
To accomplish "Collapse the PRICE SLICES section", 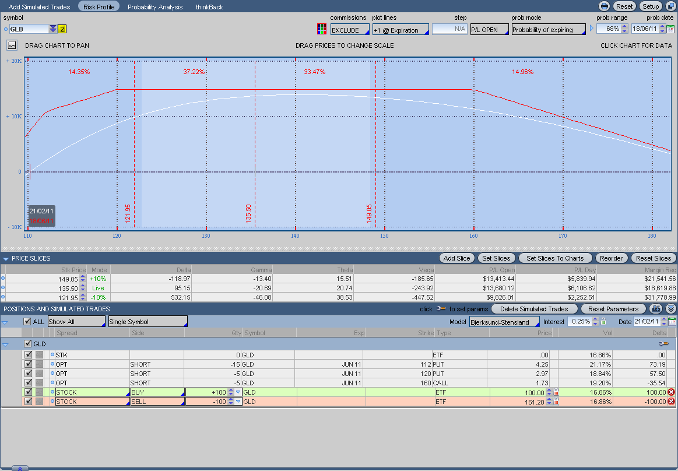I will point(5,258).
